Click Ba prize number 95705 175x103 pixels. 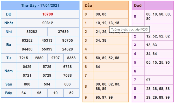pos(67,40)
